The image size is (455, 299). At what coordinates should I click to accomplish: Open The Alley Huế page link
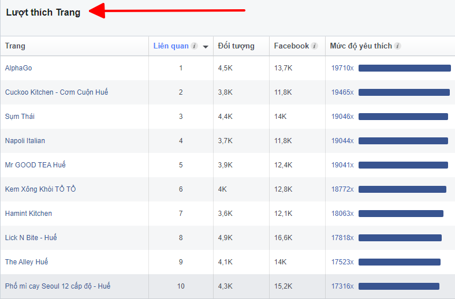[x=27, y=262]
